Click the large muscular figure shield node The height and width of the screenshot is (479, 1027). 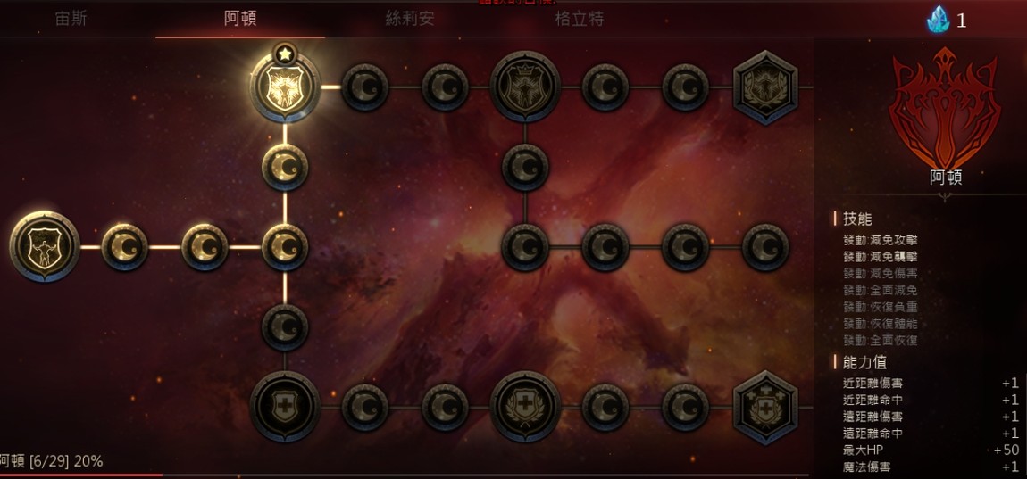coord(45,247)
